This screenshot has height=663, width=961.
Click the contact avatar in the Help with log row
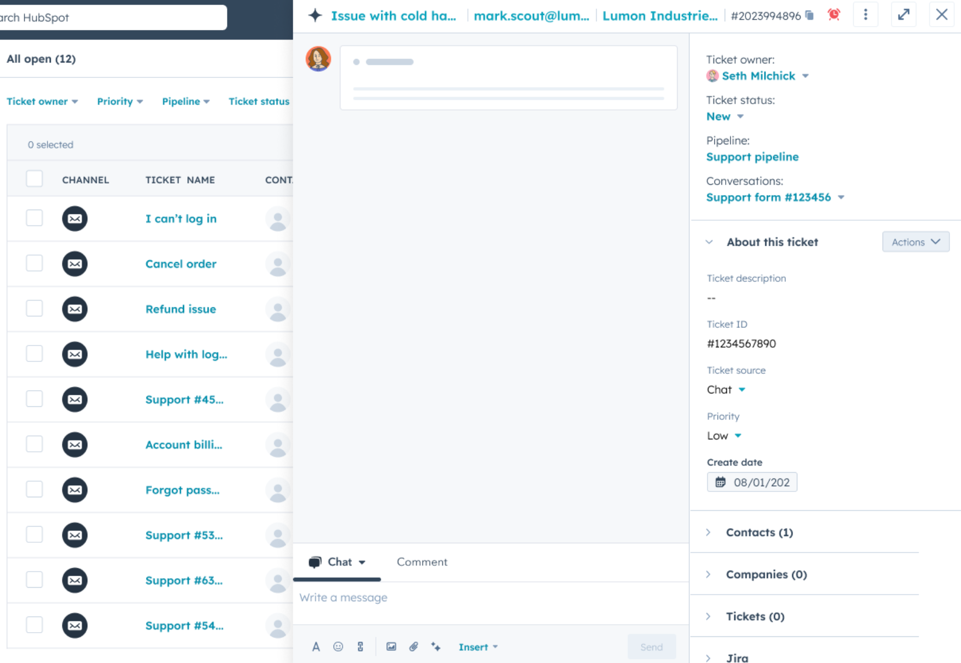tap(278, 354)
